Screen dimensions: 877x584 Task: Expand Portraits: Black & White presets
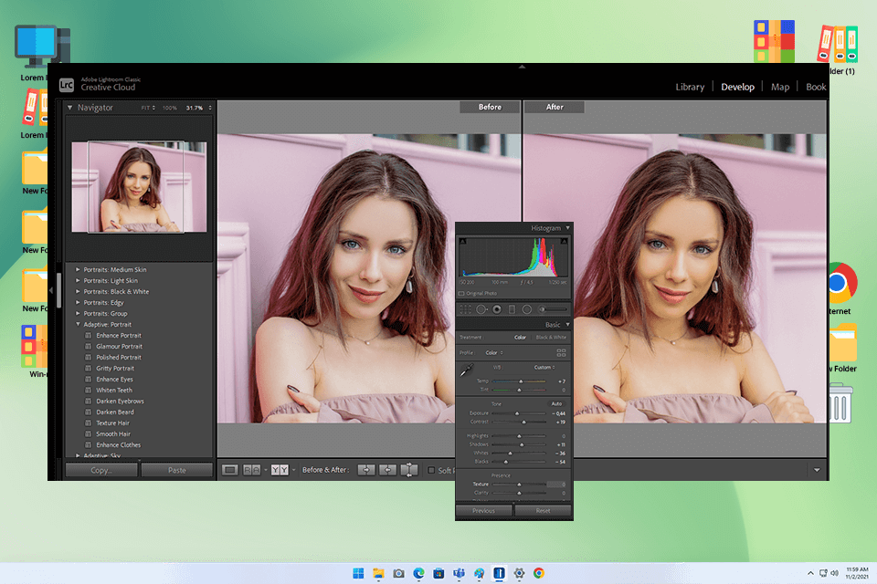coord(78,291)
